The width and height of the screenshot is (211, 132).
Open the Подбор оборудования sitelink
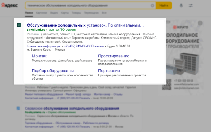click(53, 71)
